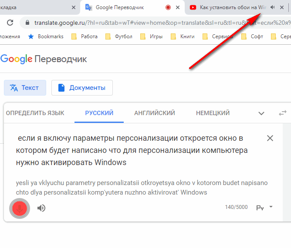
Task: Open the Игры bookmarks folder
Action: (x=152, y=36)
